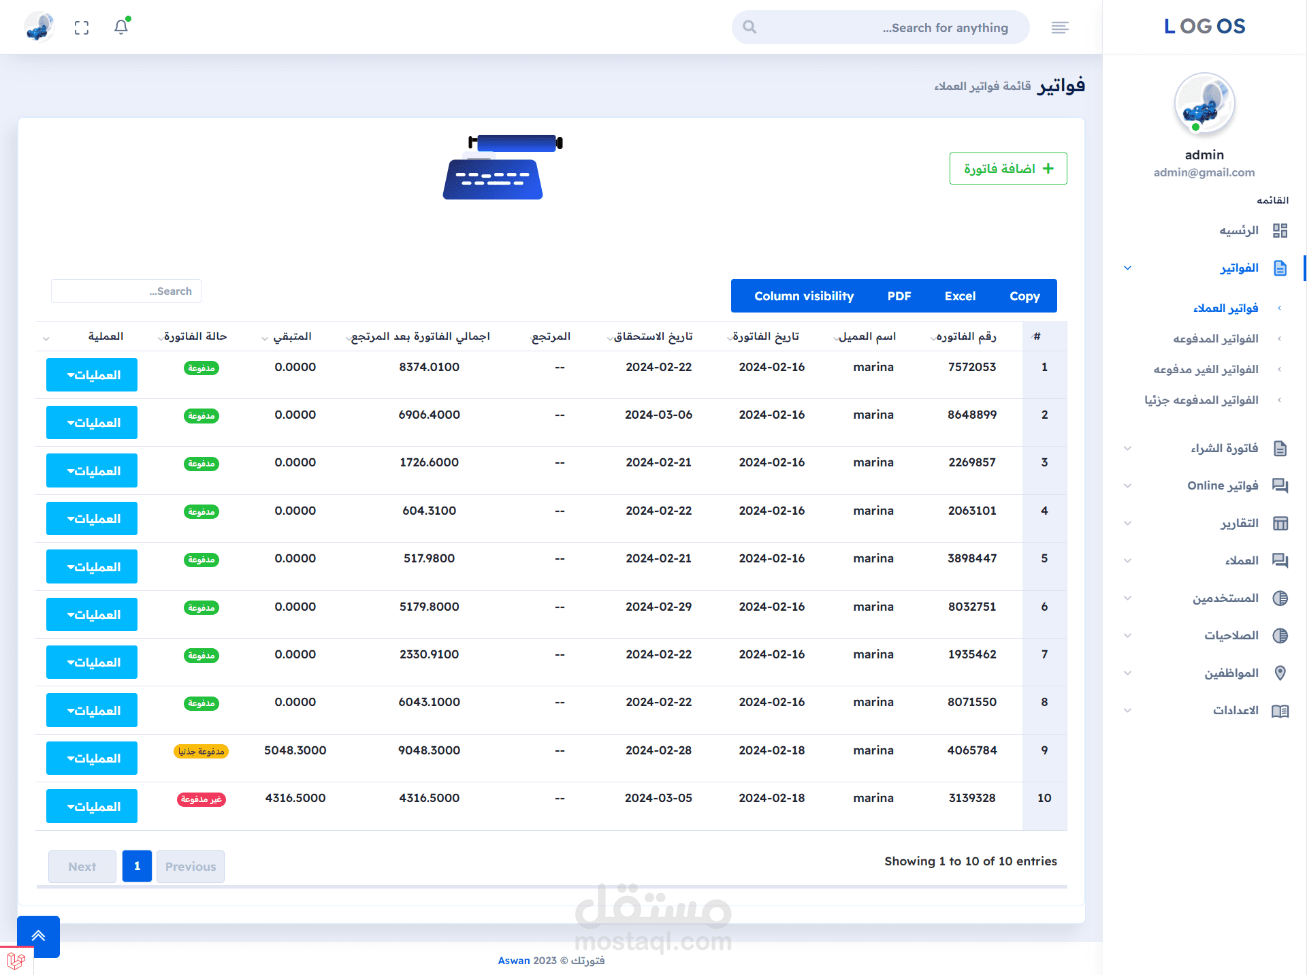Image resolution: width=1307 pixels, height=975 pixels.
Task: Click the Laravel debugbar icon at bottom-left
Action: point(16,961)
